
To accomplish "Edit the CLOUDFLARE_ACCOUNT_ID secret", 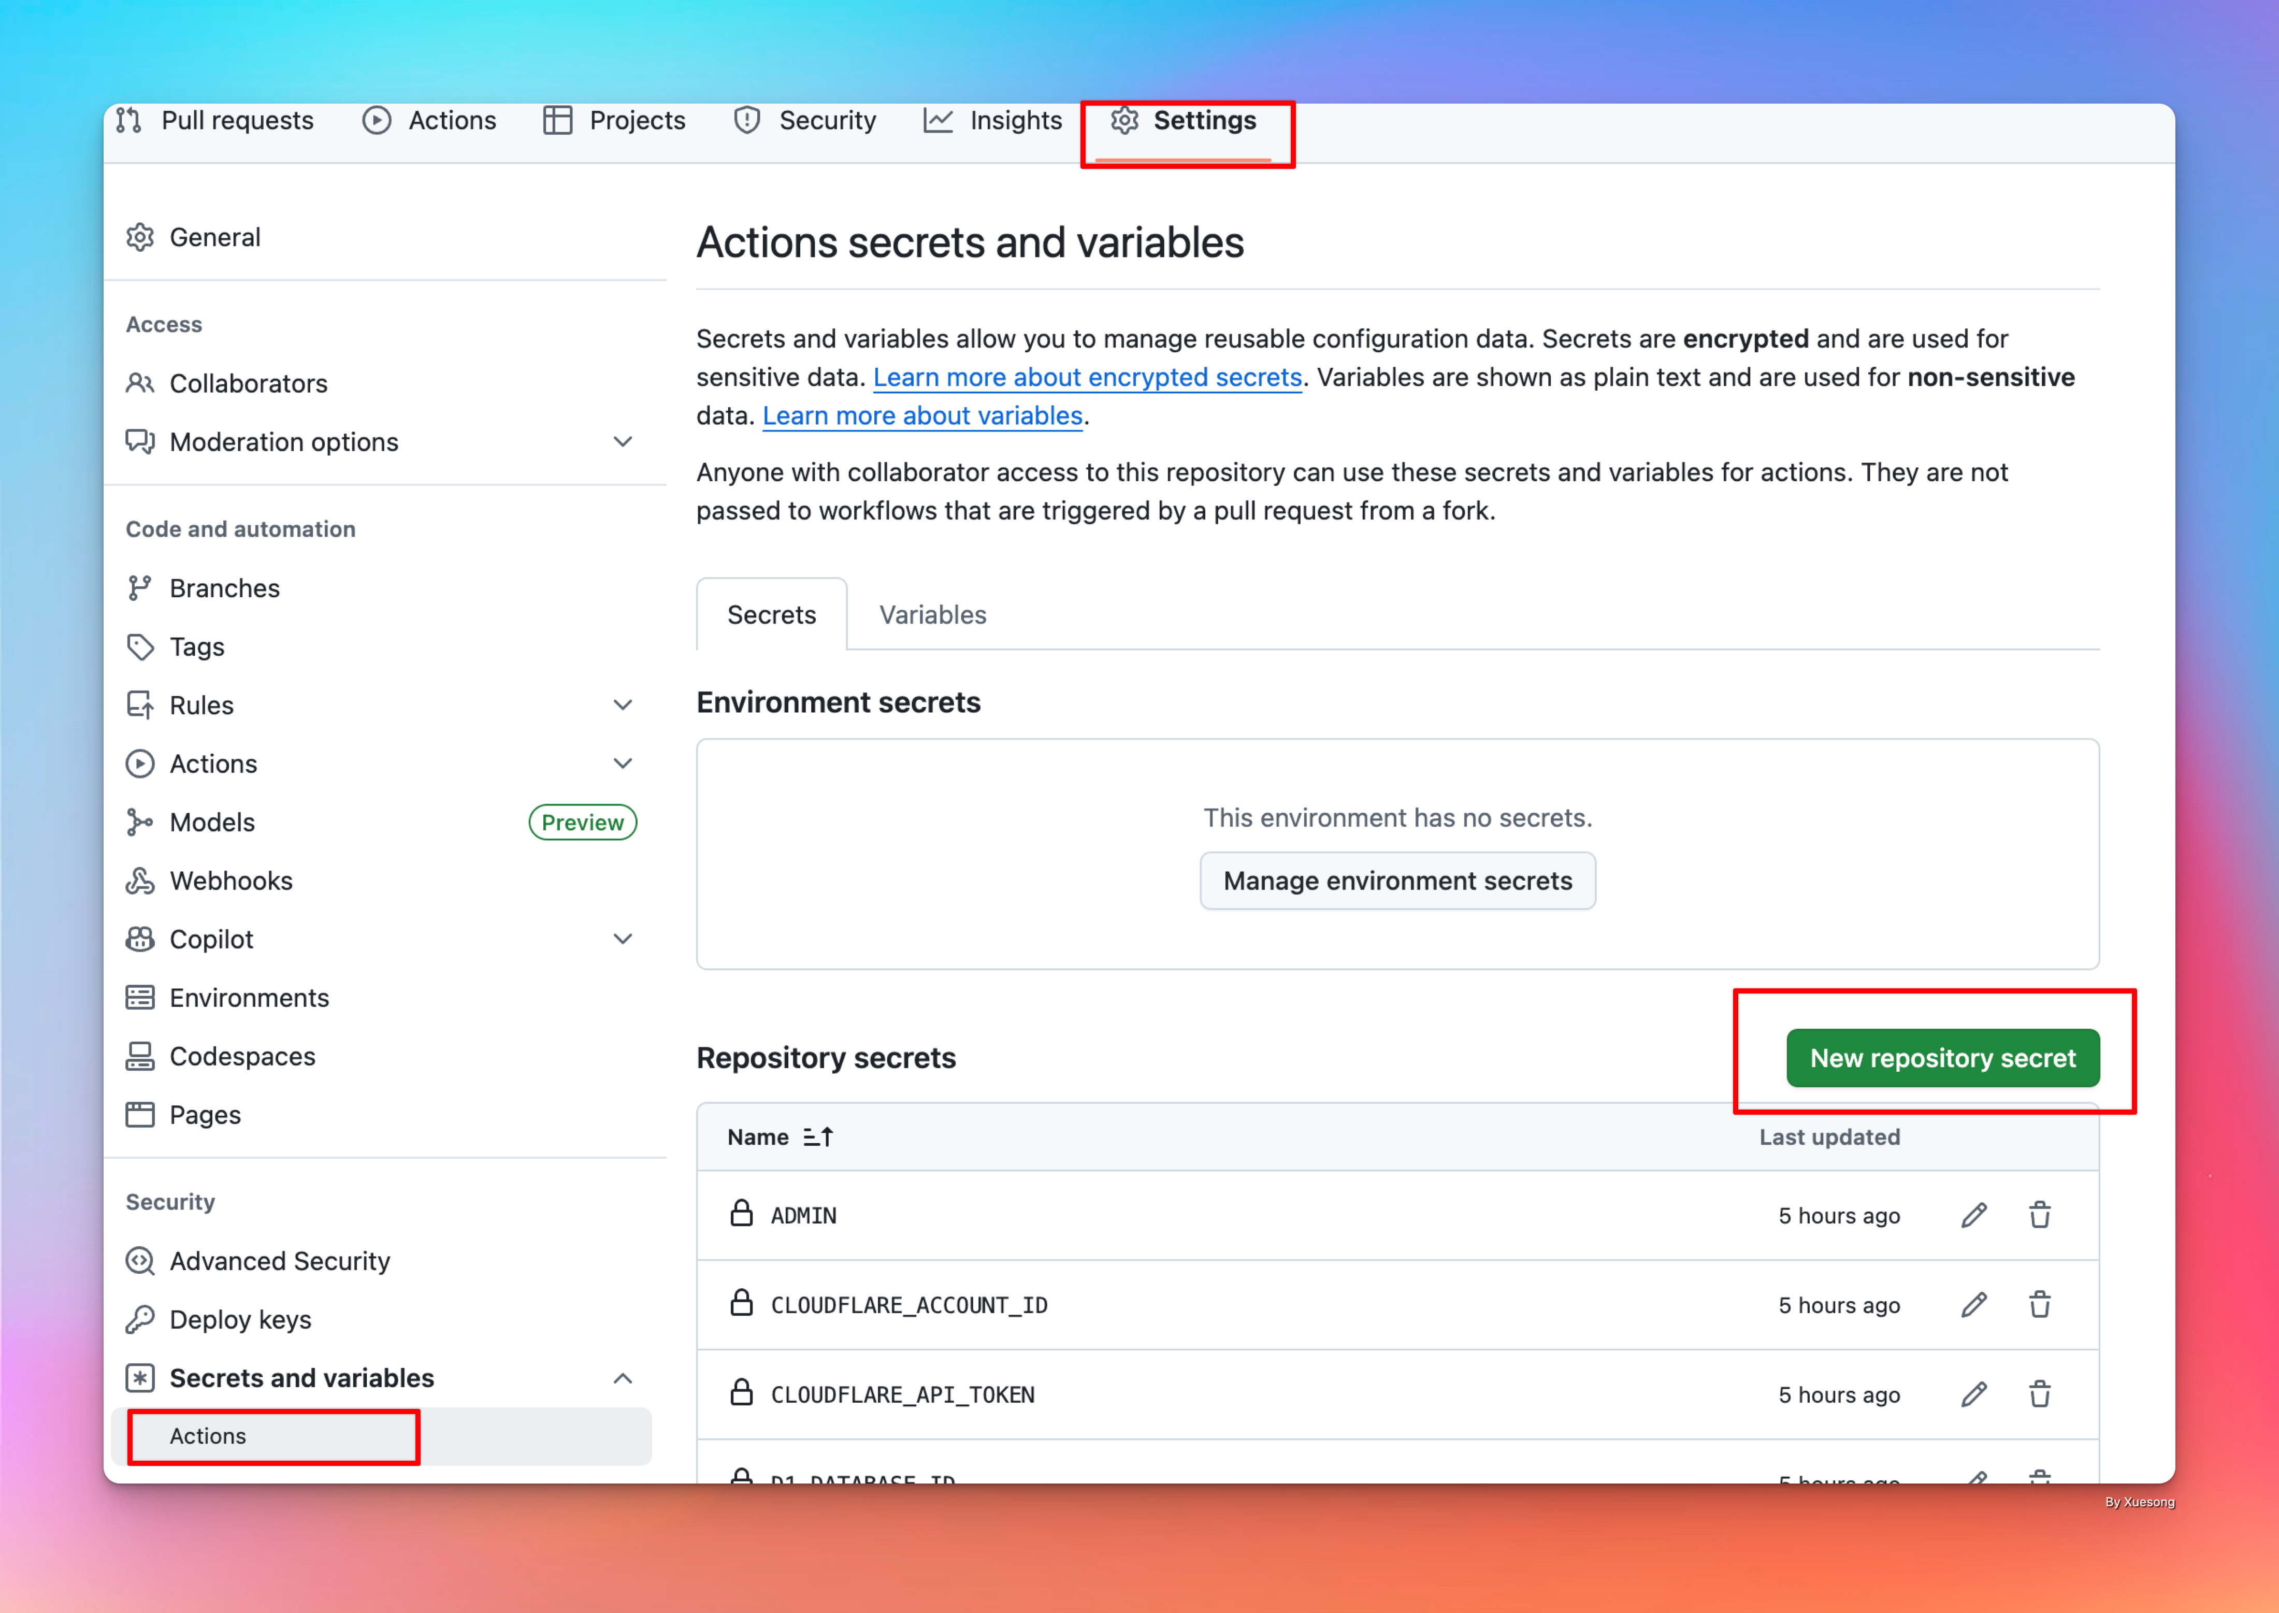I will click(1974, 1305).
